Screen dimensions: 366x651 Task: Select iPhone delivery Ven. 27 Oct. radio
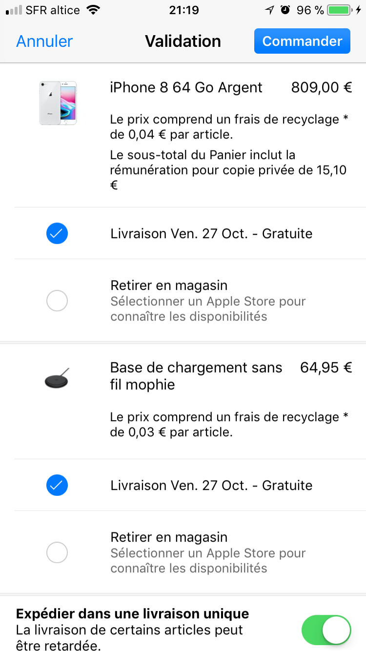click(57, 233)
